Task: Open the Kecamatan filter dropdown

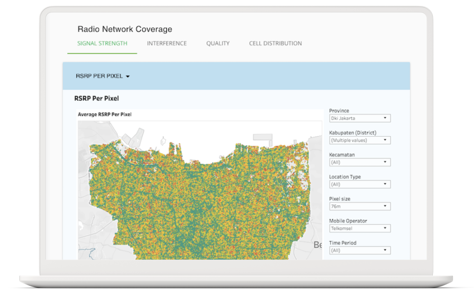Action: [x=360, y=162]
